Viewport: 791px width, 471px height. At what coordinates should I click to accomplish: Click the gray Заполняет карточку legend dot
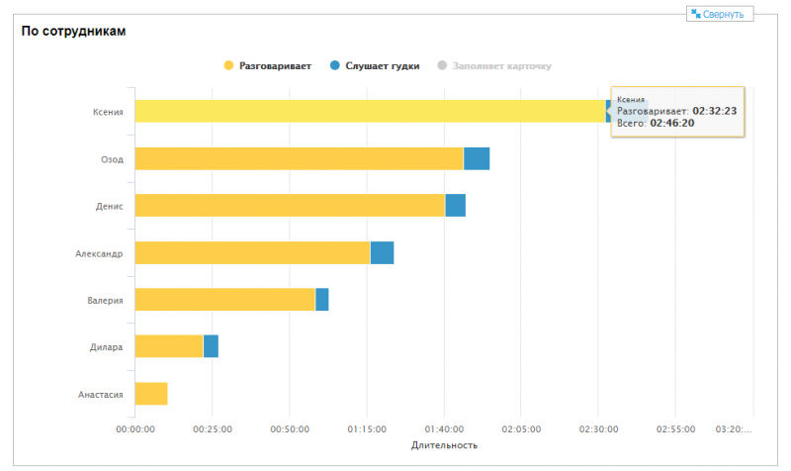point(441,66)
